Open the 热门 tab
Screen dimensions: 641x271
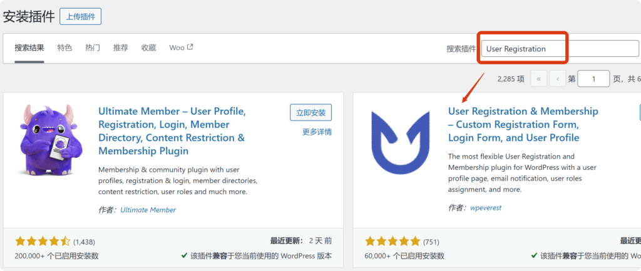point(93,47)
